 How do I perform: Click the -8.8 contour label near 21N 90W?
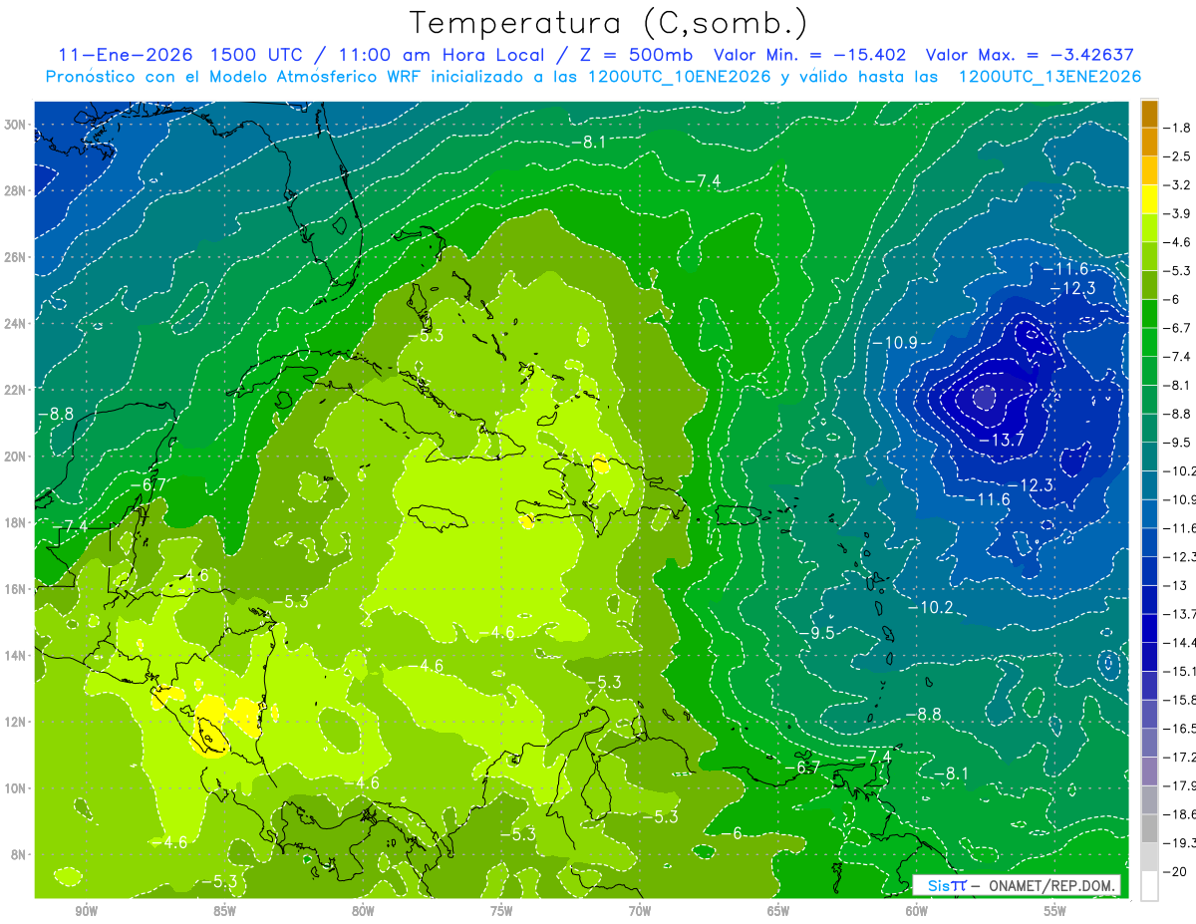tap(55, 413)
